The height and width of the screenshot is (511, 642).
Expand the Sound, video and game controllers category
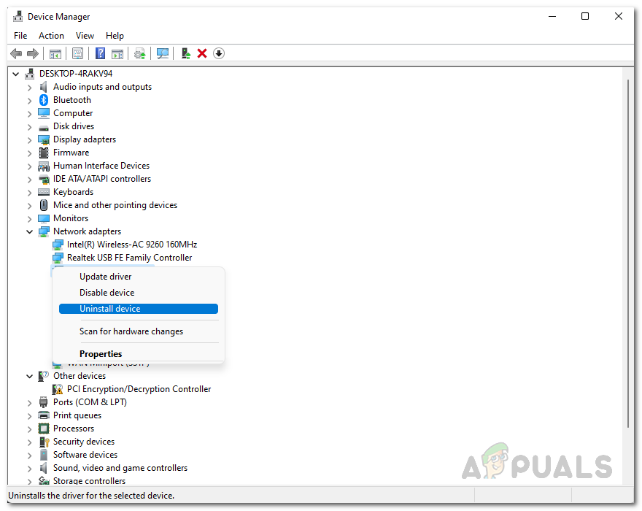29,469
